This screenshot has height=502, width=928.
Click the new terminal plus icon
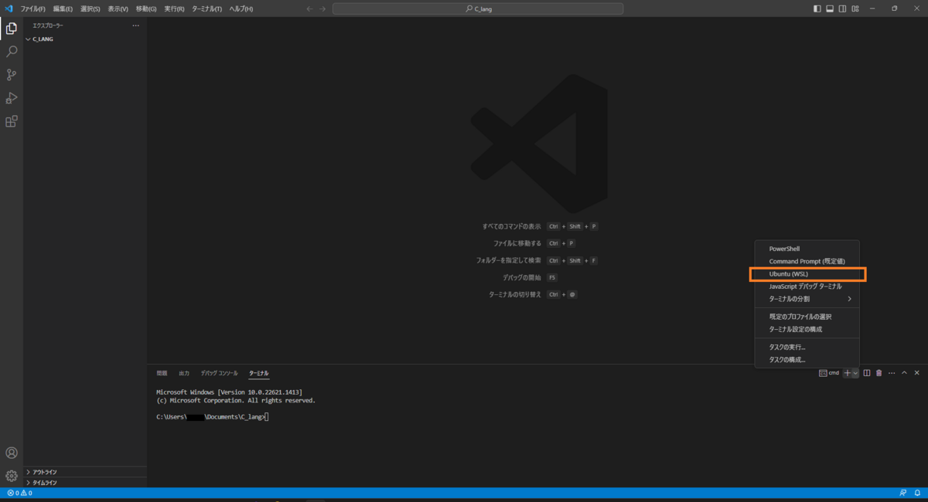[848, 373]
